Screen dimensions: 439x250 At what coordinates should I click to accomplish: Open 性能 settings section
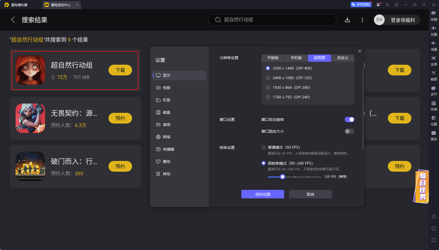[x=179, y=88]
